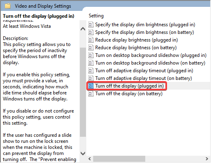Click policy icon next to Reduce display brightness (plugged in)
This screenshot has width=211, height=163.
point(91,40)
